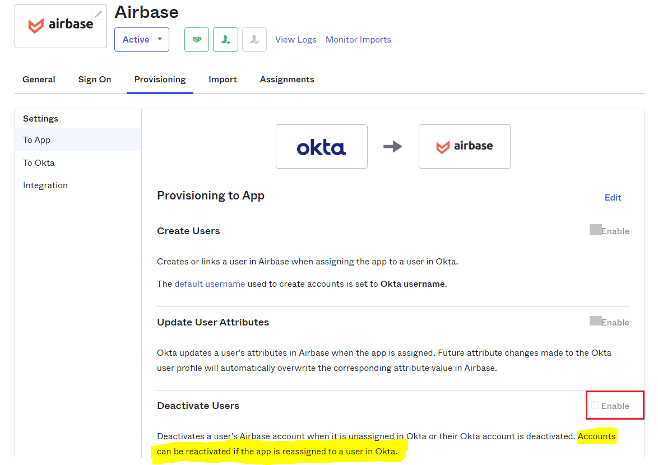Click the View Logs link
The height and width of the screenshot is (465, 658).
tap(296, 40)
